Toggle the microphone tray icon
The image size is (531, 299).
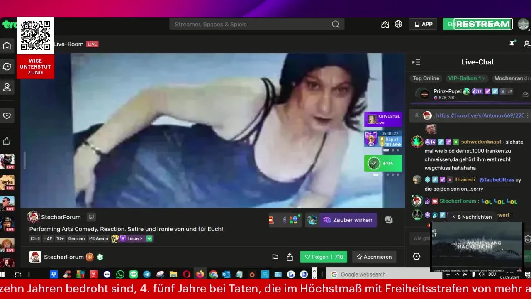point(473,274)
